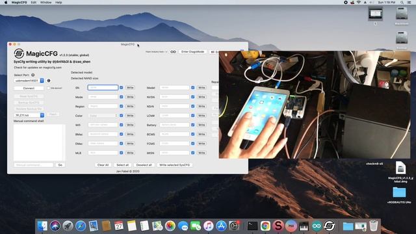Toggle the Mode checkbox
The height and width of the screenshot is (234, 416).
click(x=122, y=97)
